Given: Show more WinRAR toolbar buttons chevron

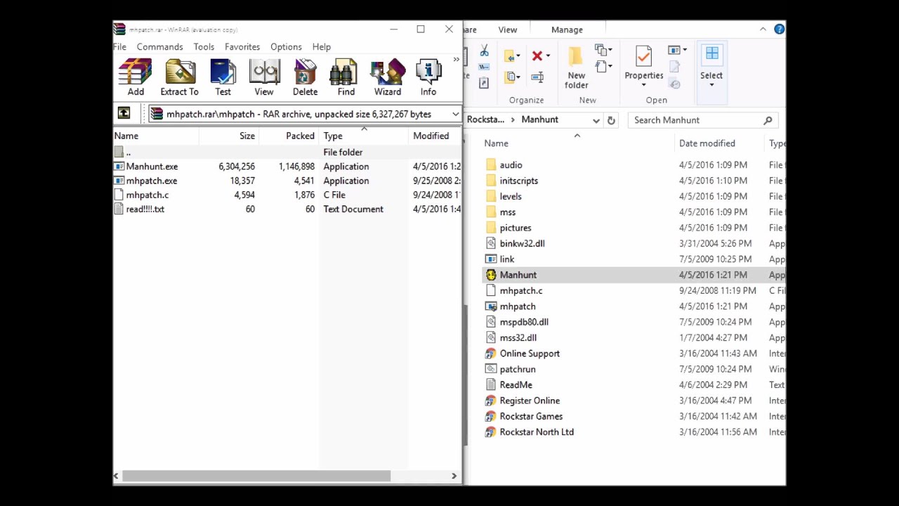Looking at the screenshot, I should (x=456, y=60).
